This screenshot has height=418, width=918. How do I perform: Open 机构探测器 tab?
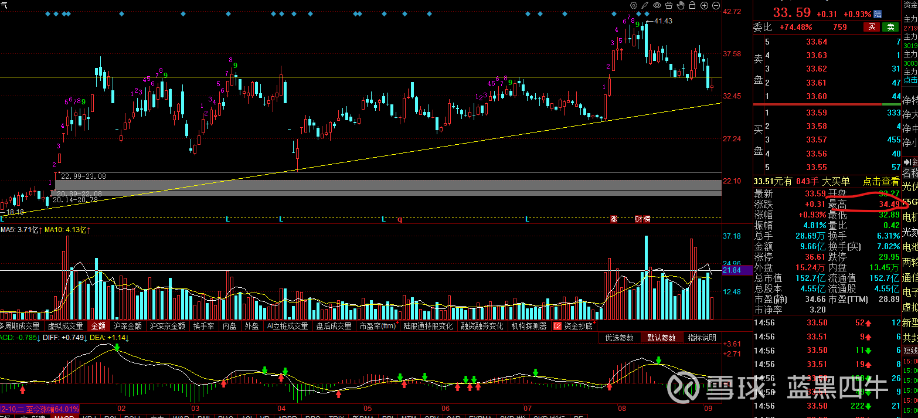[x=529, y=326]
